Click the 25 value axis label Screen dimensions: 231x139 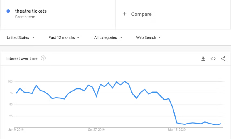pyautogui.click(x=11, y=116)
